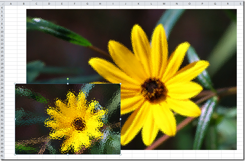
Task: Select column B header
Action: tap(24, 4)
